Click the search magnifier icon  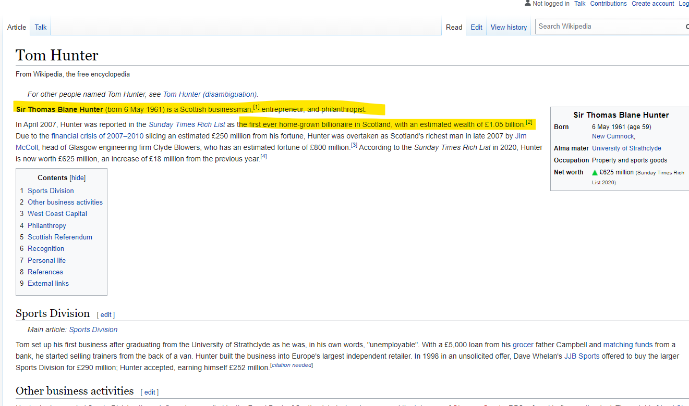pos(687,27)
